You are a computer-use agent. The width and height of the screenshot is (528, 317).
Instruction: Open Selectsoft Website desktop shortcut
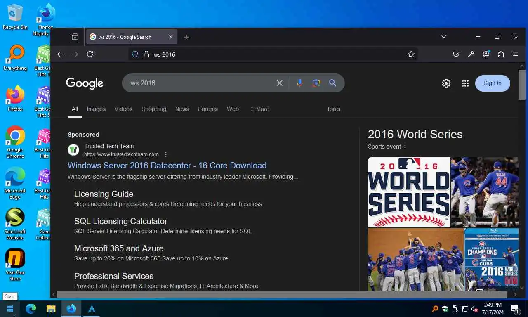[15, 224]
